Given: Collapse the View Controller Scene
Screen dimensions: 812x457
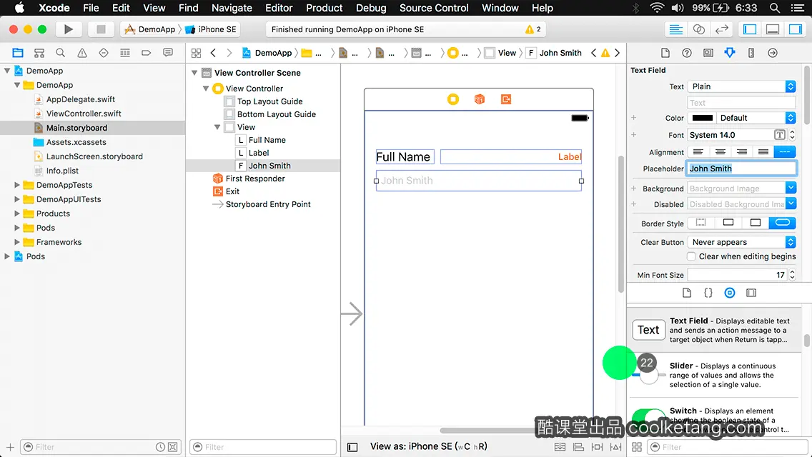Looking at the screenshot, I should [x=194, y=72].
